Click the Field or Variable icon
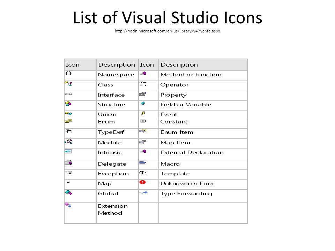 pos(143,104)
